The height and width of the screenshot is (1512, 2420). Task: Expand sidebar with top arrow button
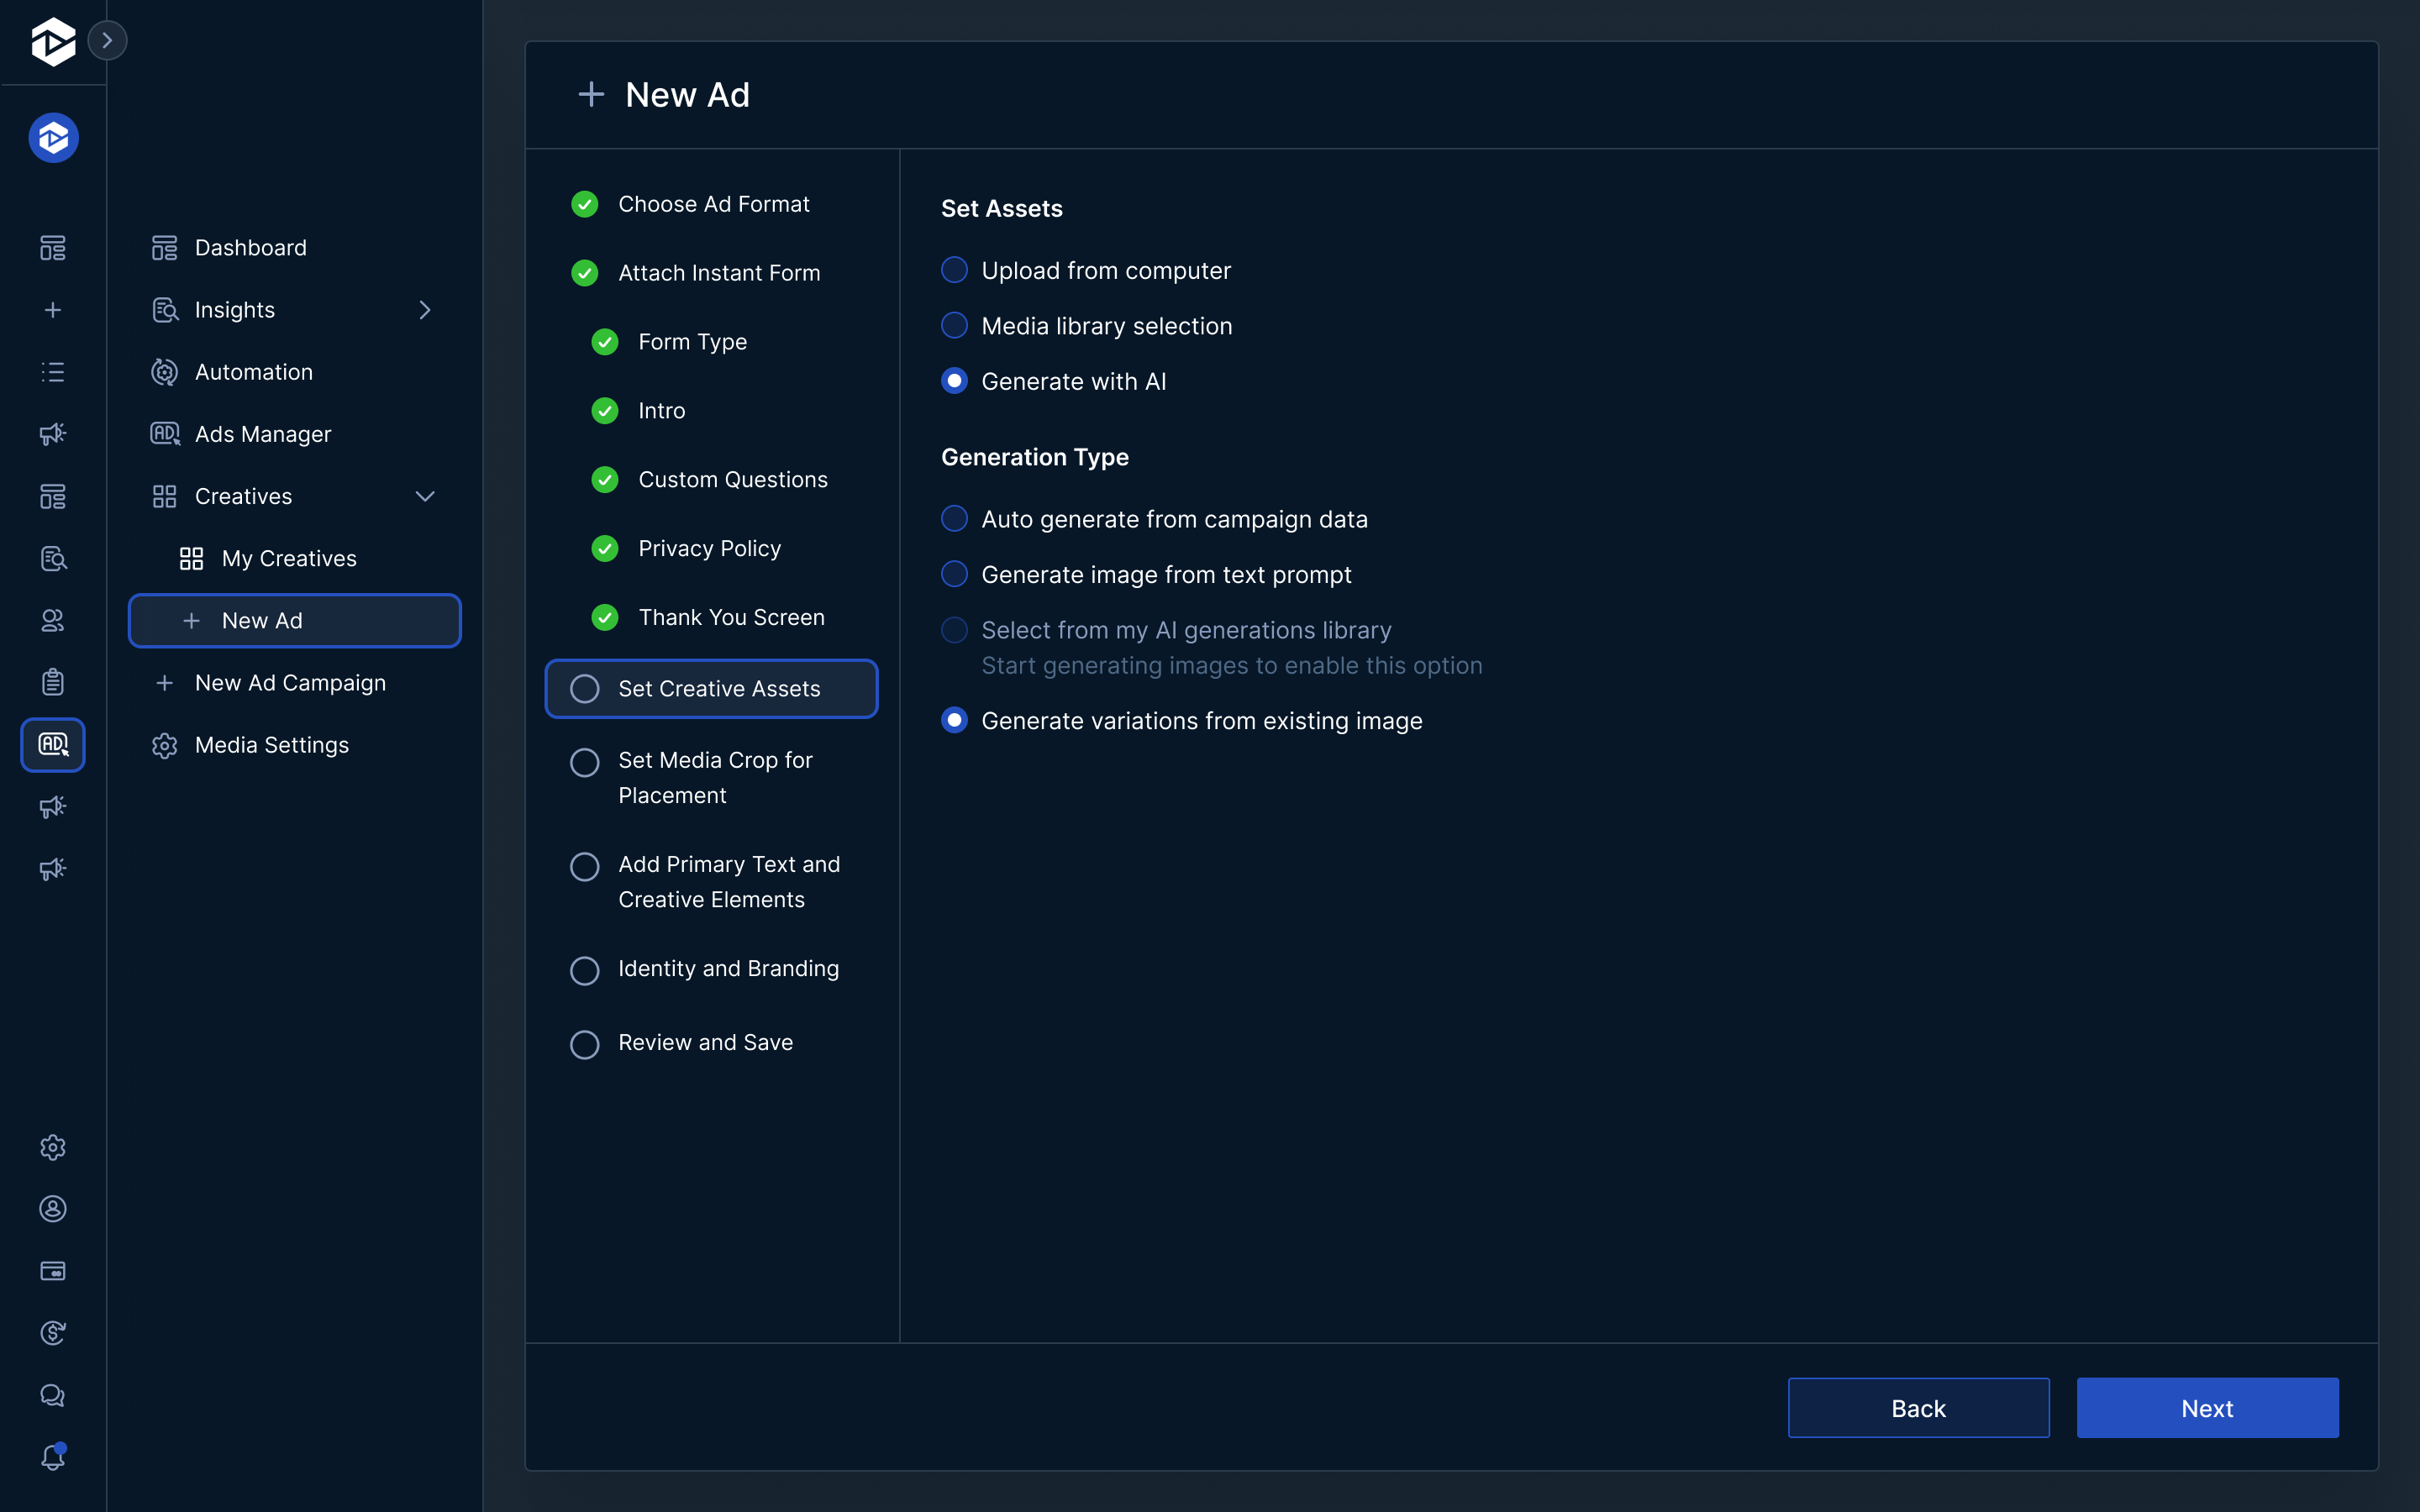coord(107,40)
